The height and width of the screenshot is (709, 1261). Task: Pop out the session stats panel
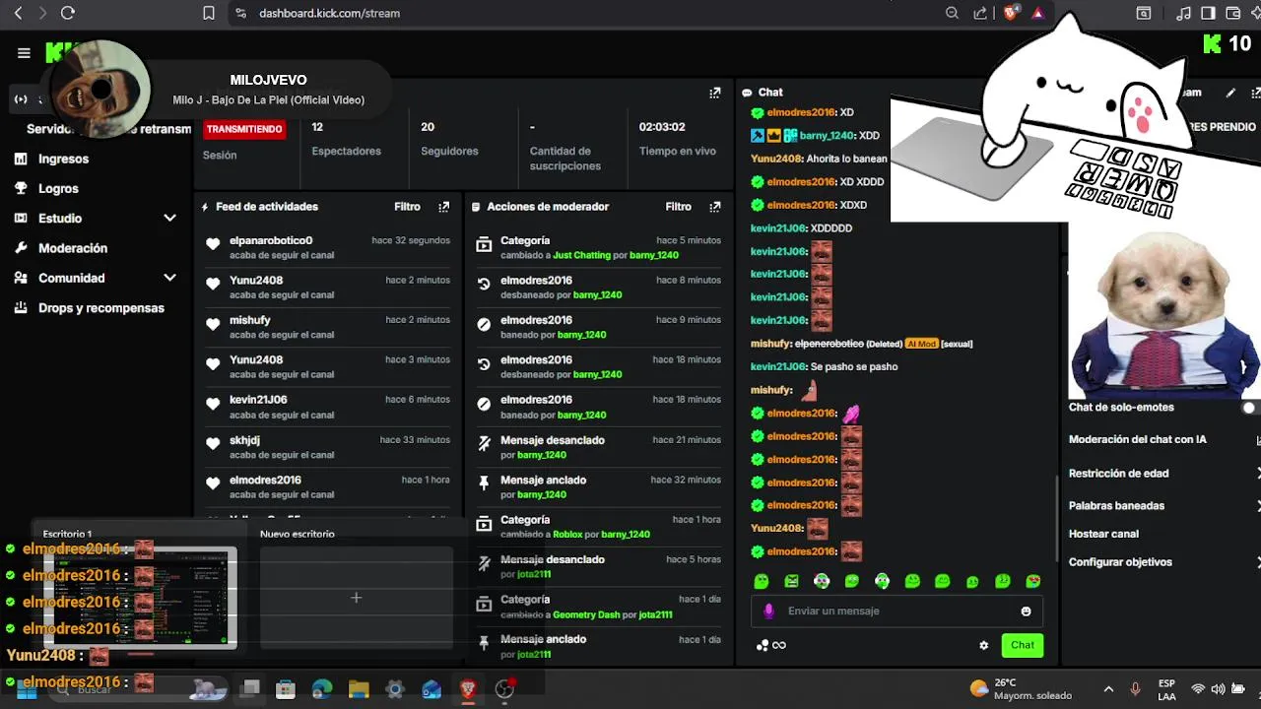point(715,93)
